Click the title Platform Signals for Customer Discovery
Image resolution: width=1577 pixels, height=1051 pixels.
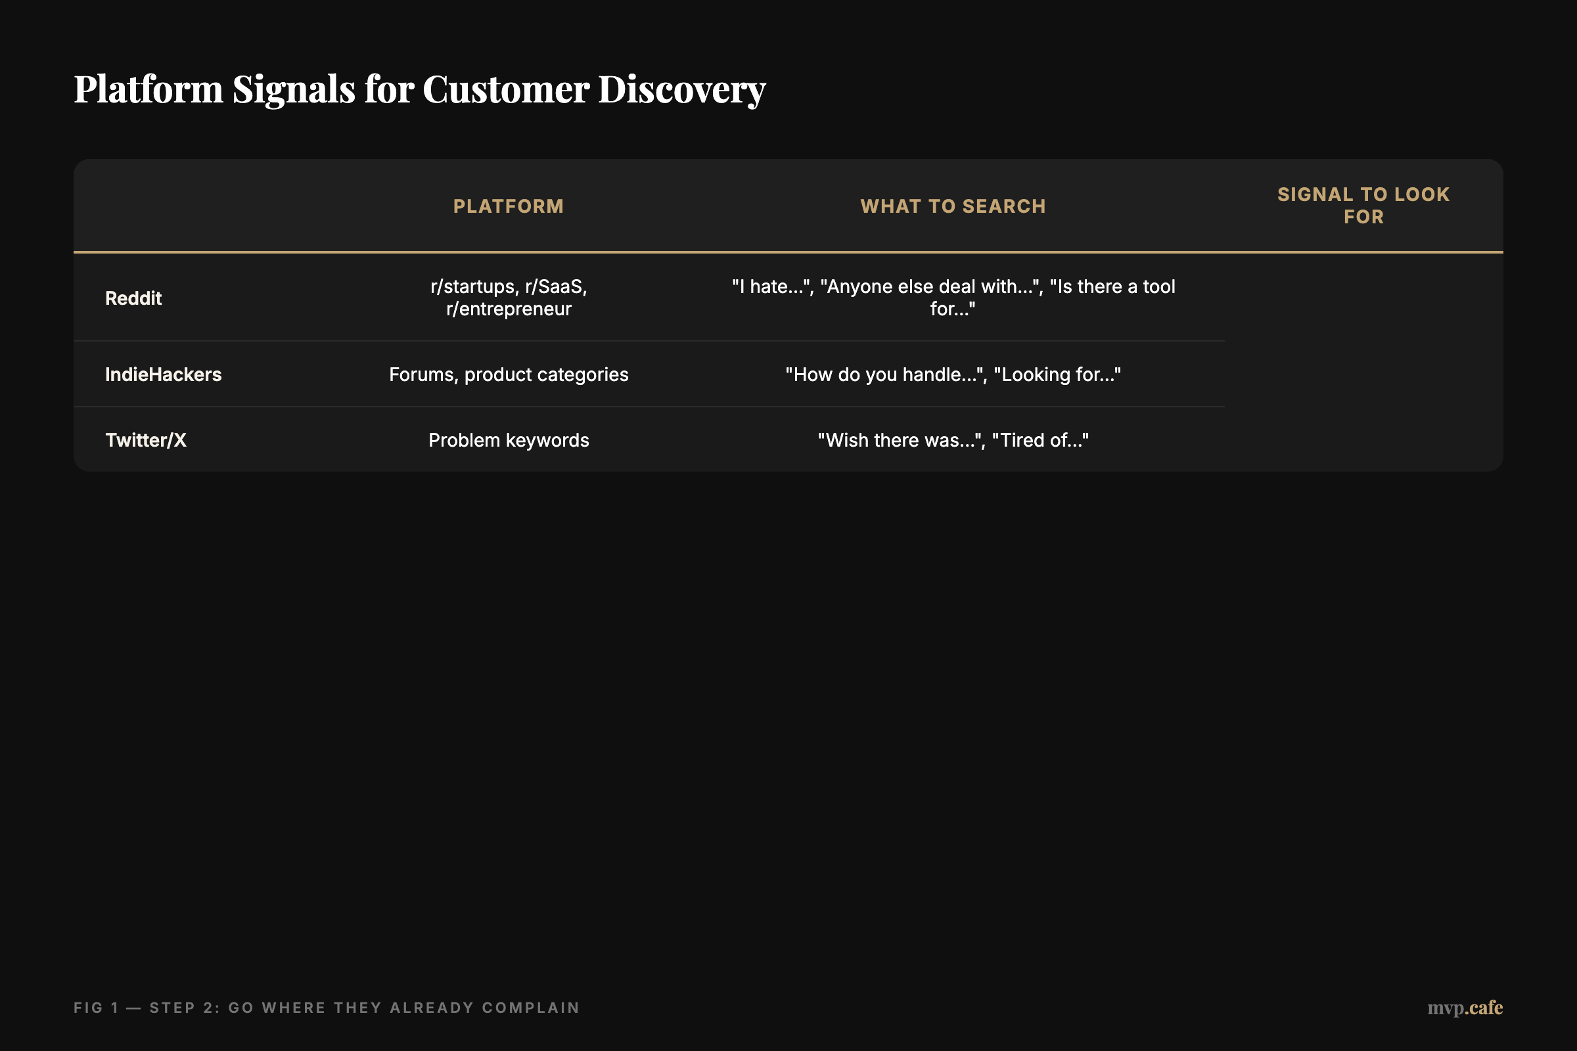point(421,88)
